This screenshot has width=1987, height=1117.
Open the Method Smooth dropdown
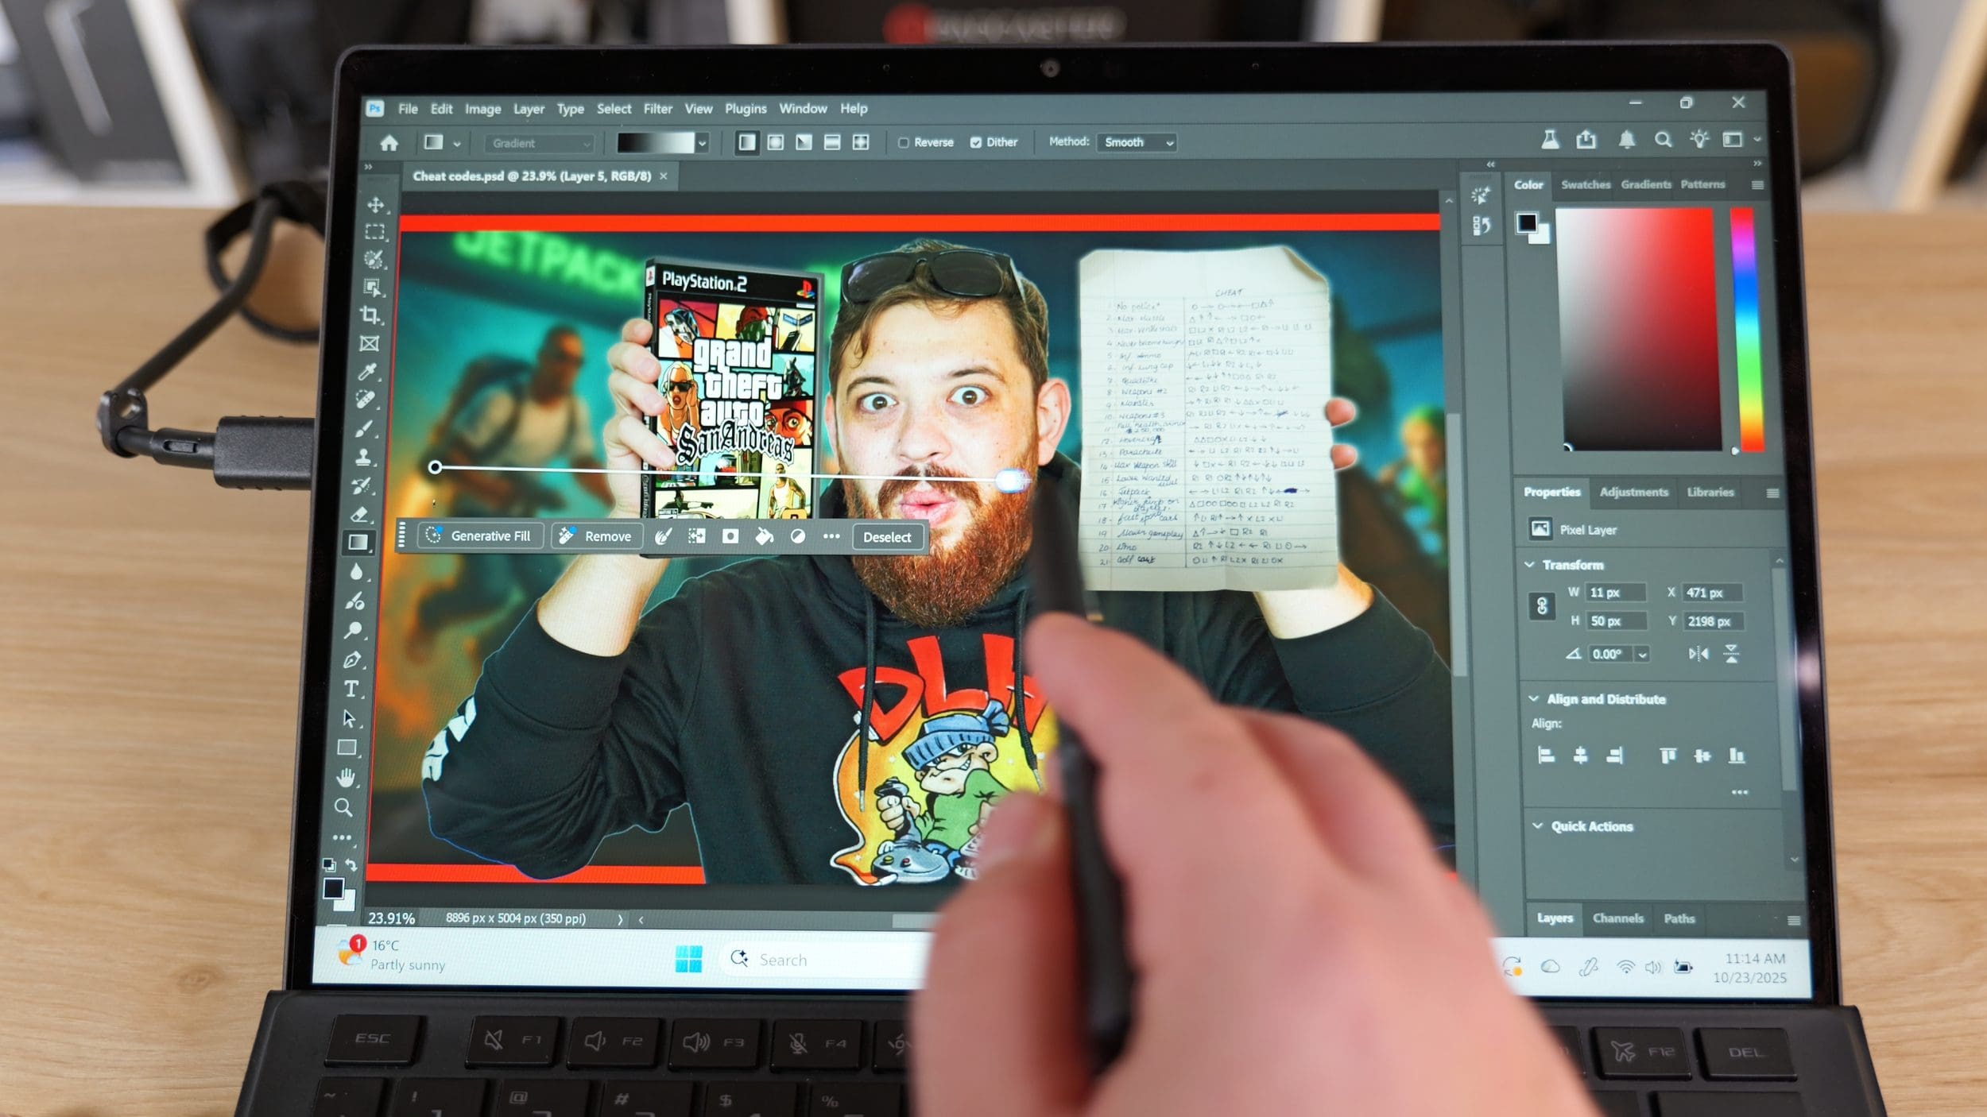coord(1137,142)
